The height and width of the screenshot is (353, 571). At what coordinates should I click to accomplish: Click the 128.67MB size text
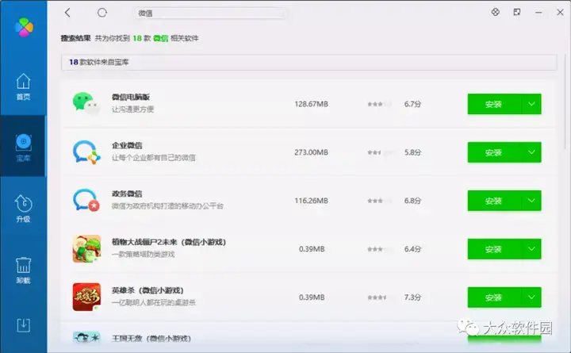pyautogui.click(x=312, y=104)
